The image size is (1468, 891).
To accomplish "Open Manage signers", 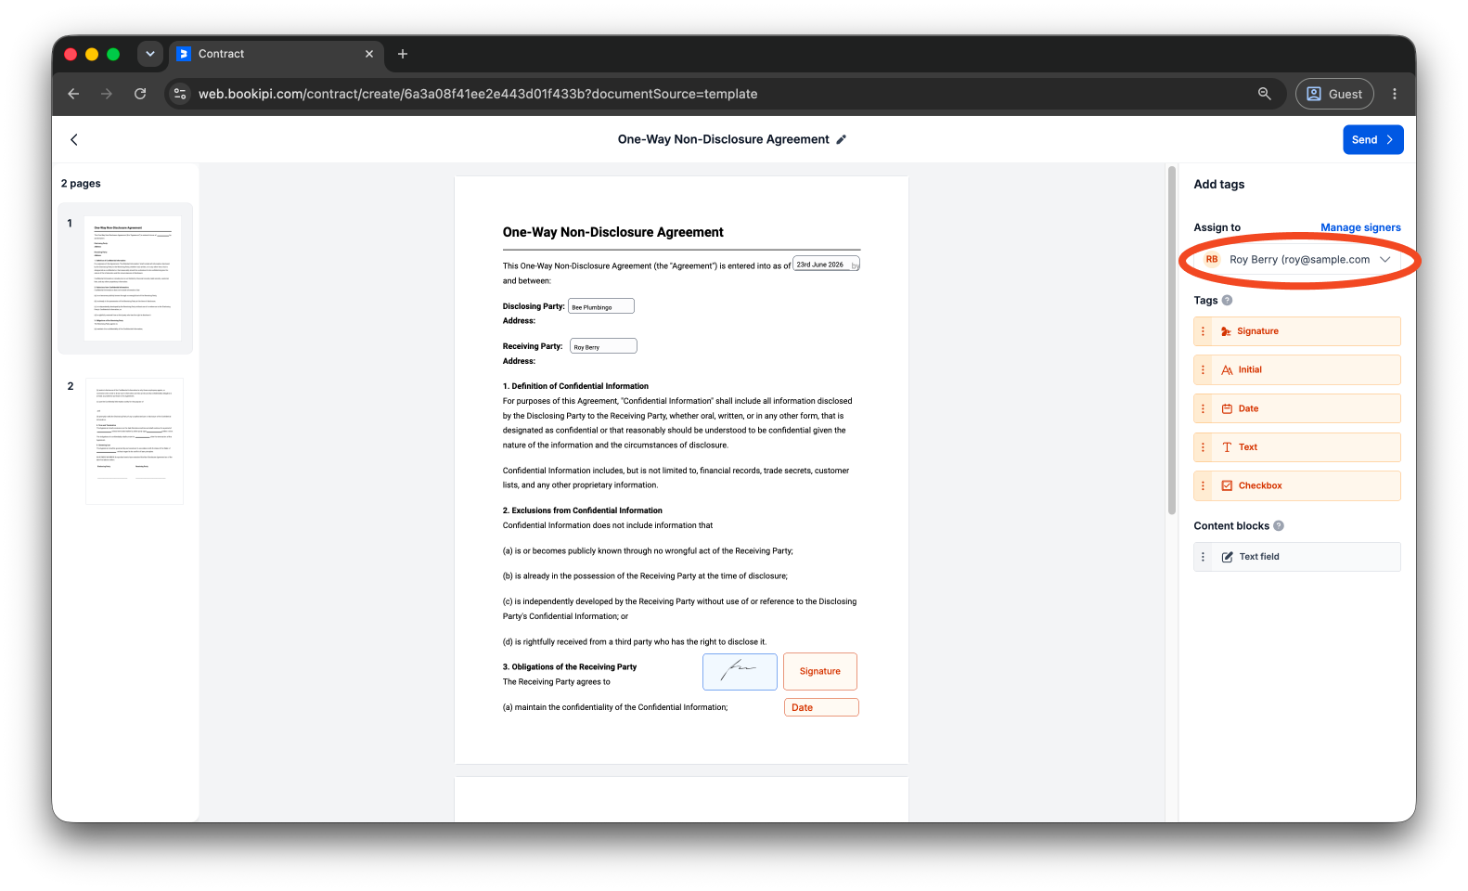I will pyautogui.click(x=1360, y=227).
